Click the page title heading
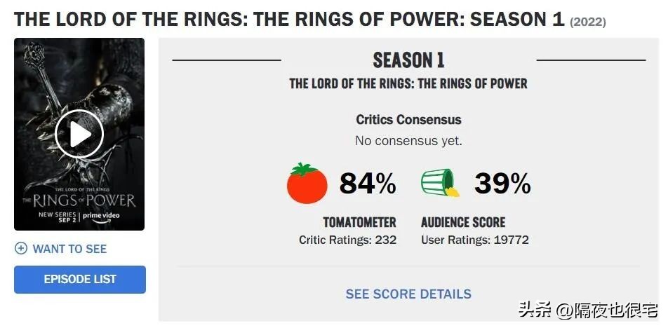The width and height of the screenshot is (668, 328). [289, 19]
